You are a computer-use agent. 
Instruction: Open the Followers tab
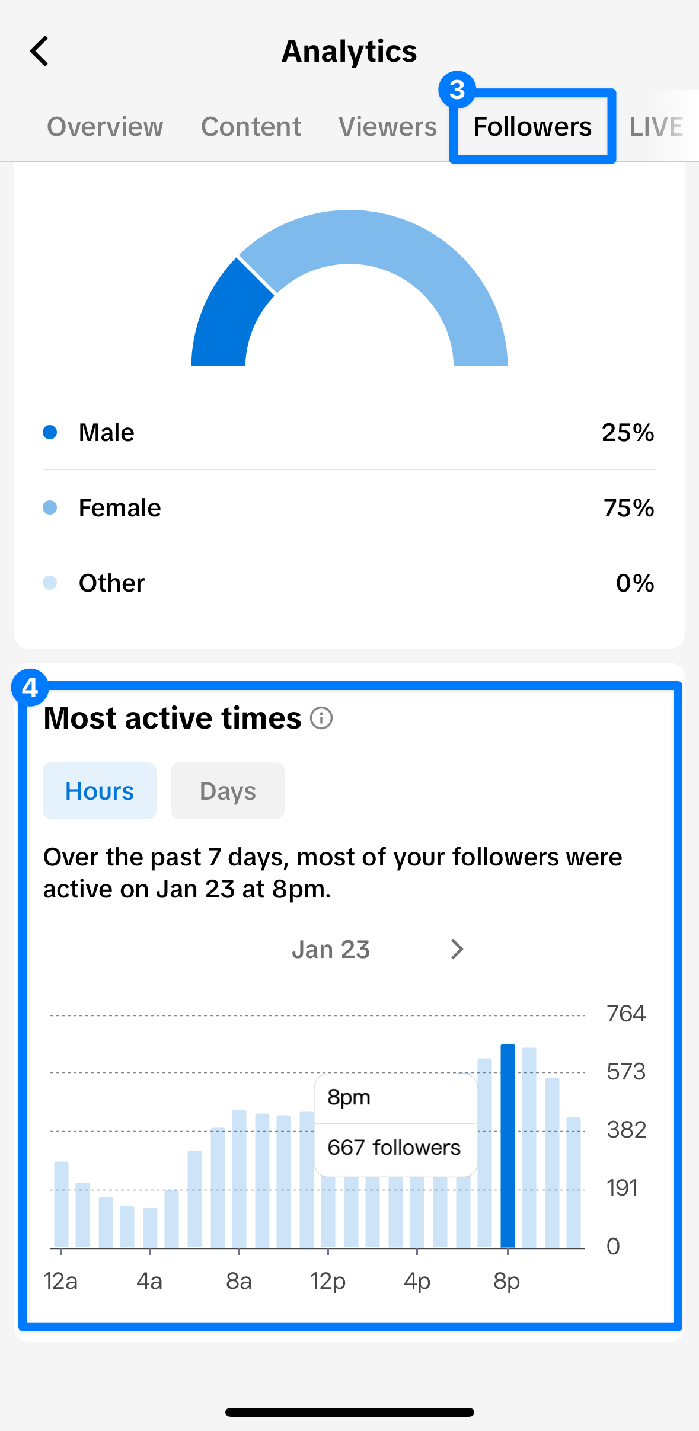[532, 126]
